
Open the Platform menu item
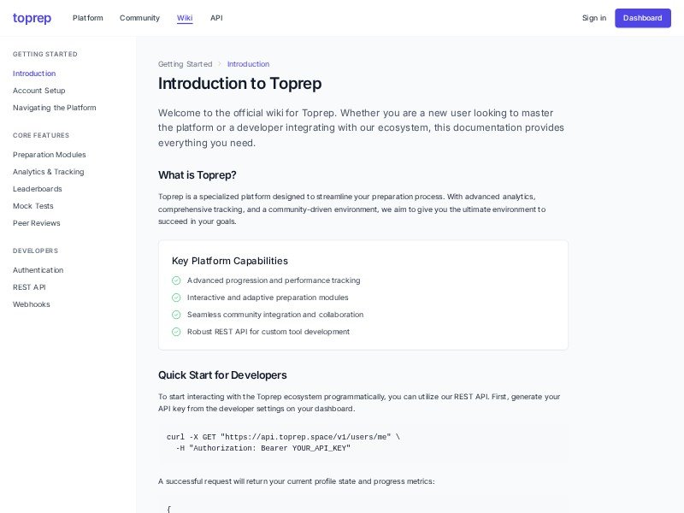tap(87, 18)
